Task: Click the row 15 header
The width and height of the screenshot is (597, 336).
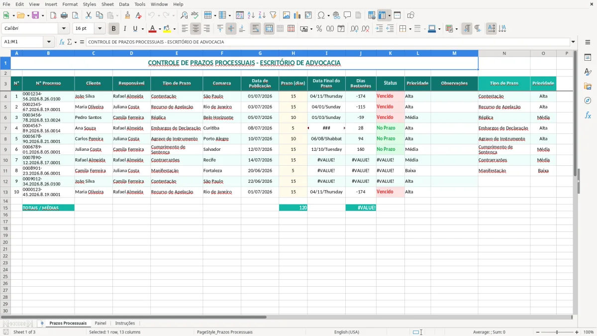Action: pos(5,208)
